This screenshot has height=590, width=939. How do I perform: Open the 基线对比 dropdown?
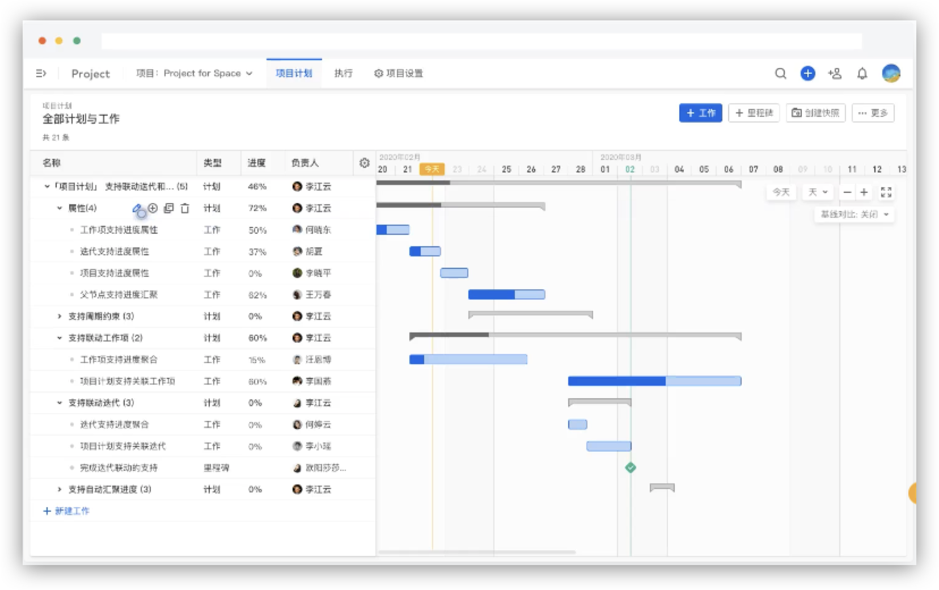coord(854,214)
